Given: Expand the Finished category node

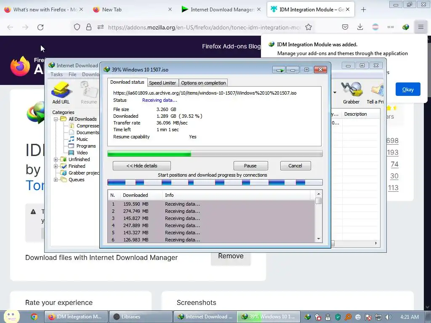Looking at the screenshot, I should (x=56, y=166).
